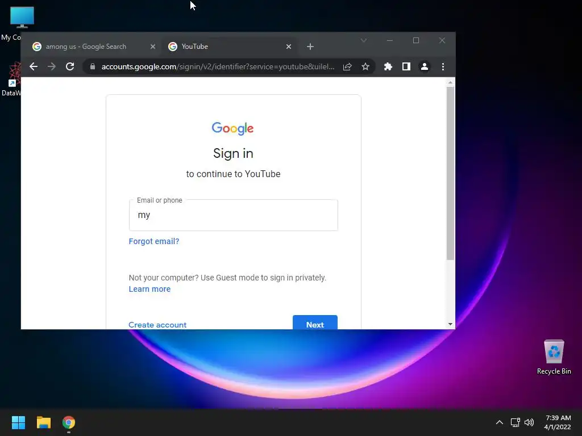View site info via the padlock icon
Viewport: 582px width, 436px height.
click(93, 67)
